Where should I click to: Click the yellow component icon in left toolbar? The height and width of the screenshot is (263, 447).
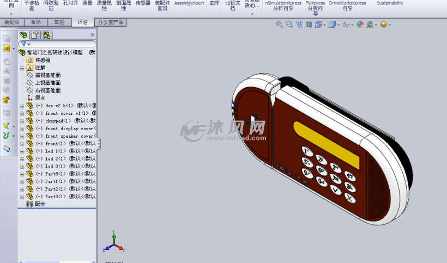[7, 48]
